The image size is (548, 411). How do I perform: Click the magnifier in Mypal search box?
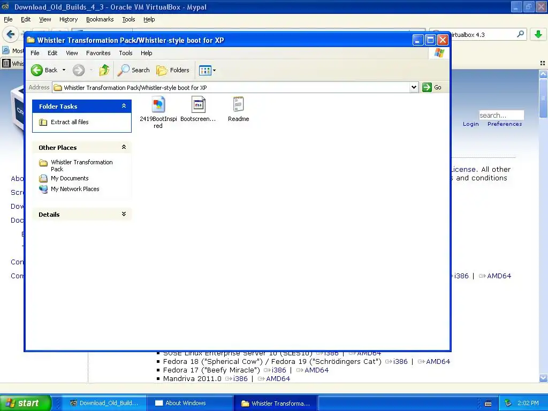pyautogui.click(x=520, y=34)
